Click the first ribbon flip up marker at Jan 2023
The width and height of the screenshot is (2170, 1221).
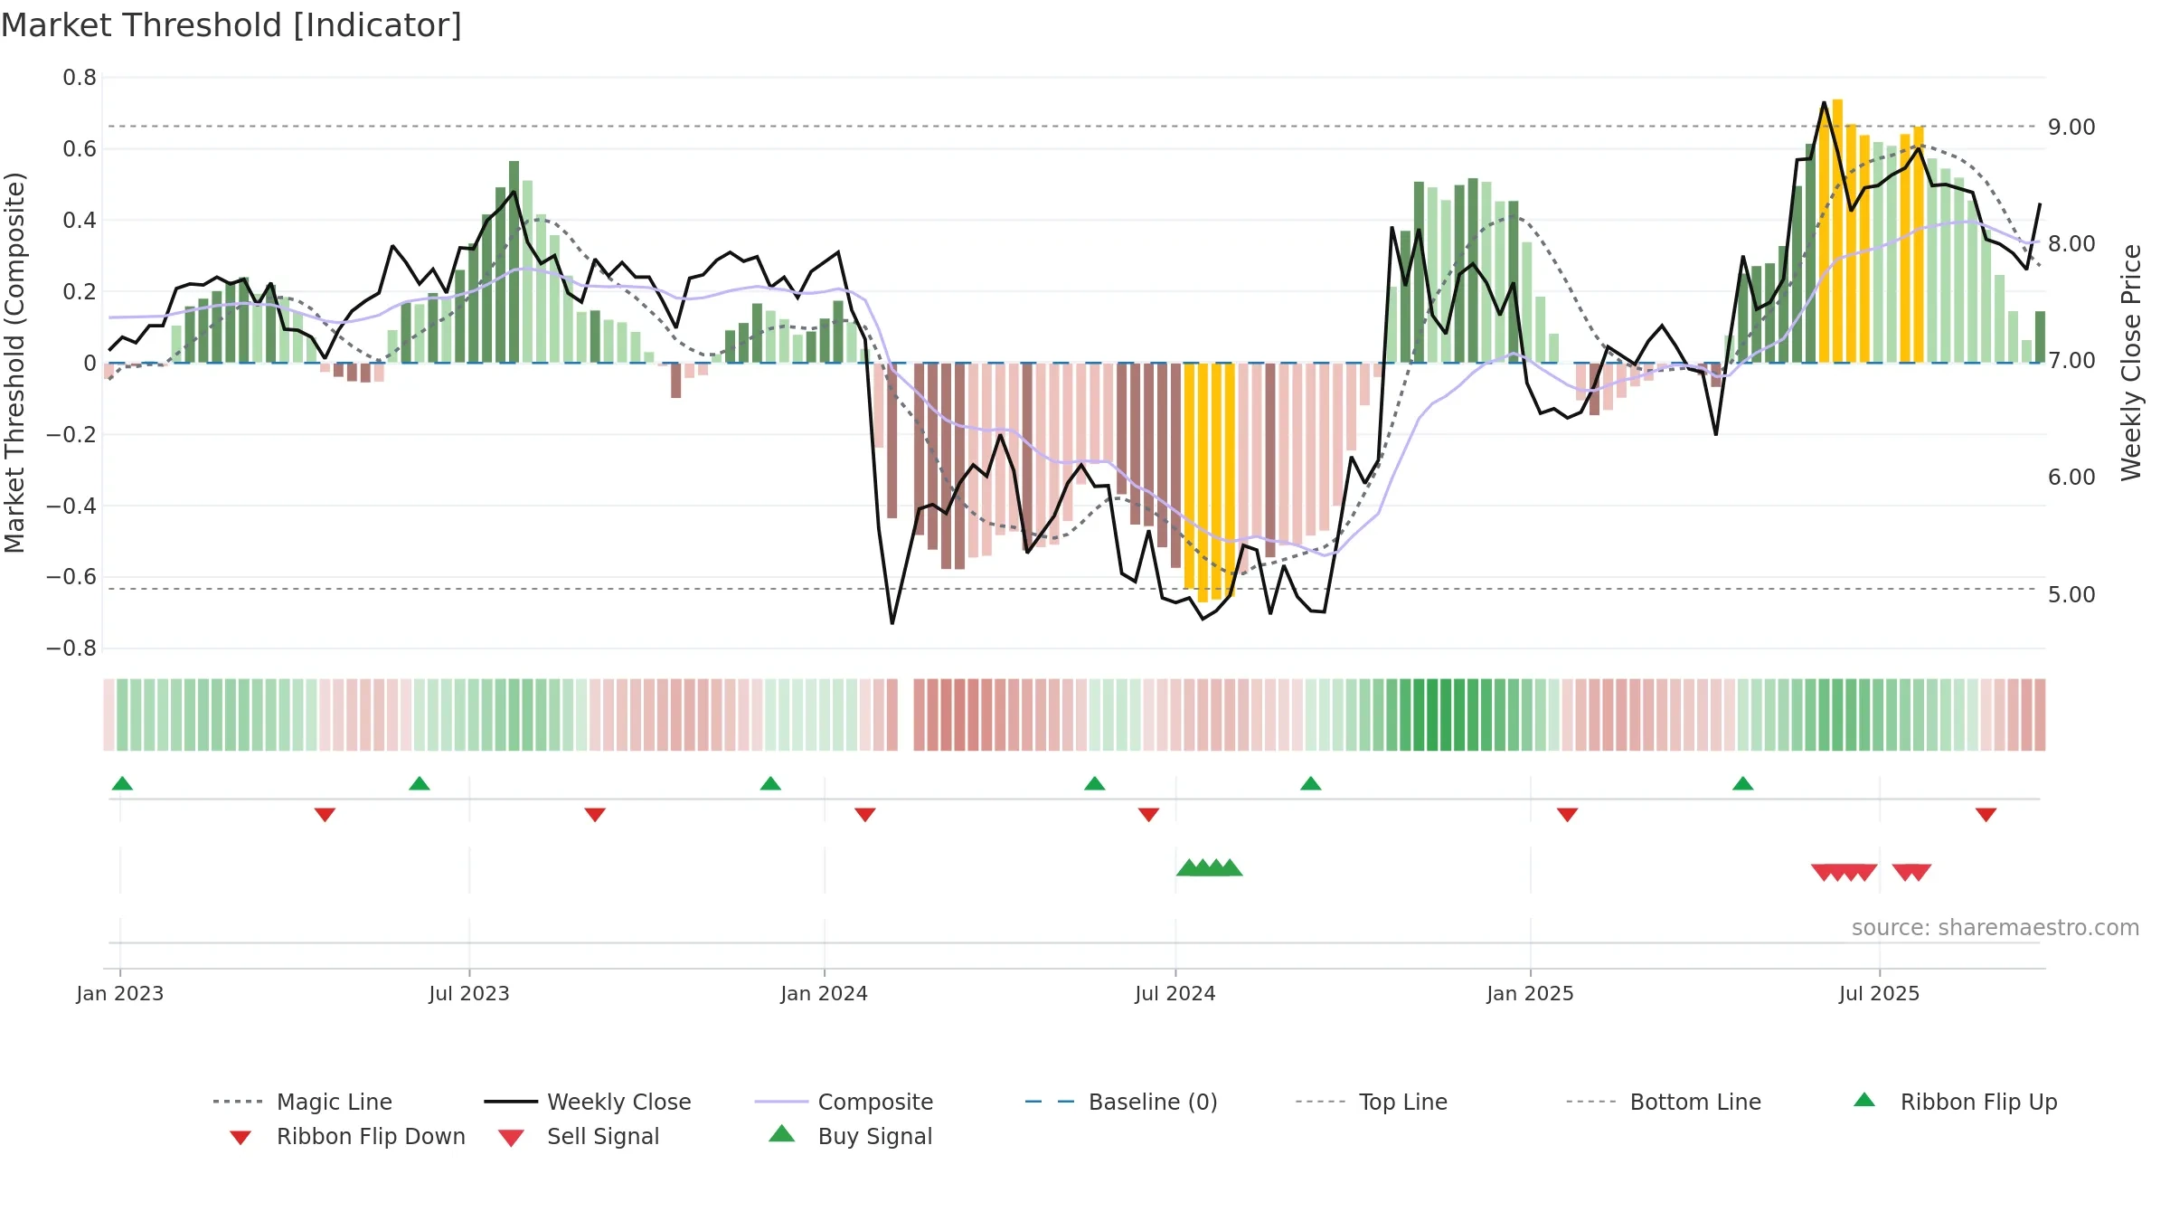[122, 783]
